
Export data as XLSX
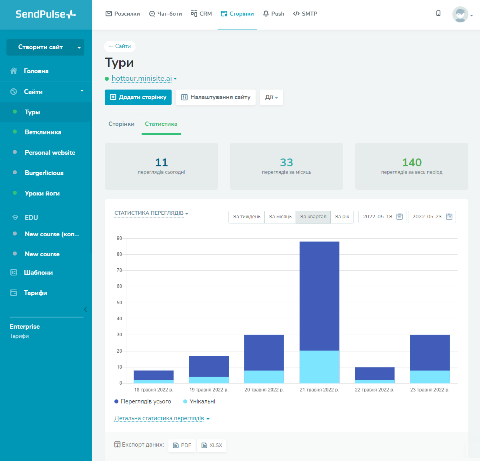(x=212, y=445)
